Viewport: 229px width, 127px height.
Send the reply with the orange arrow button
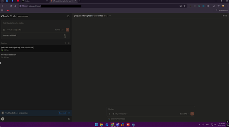192,114
